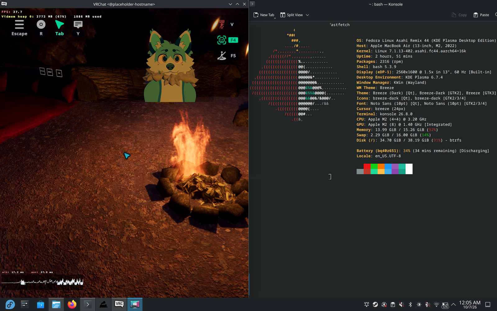Open the battery 32% tray icon
This screenshot has height=311, width=497.
pyautogui.click(x=445, y=305)
